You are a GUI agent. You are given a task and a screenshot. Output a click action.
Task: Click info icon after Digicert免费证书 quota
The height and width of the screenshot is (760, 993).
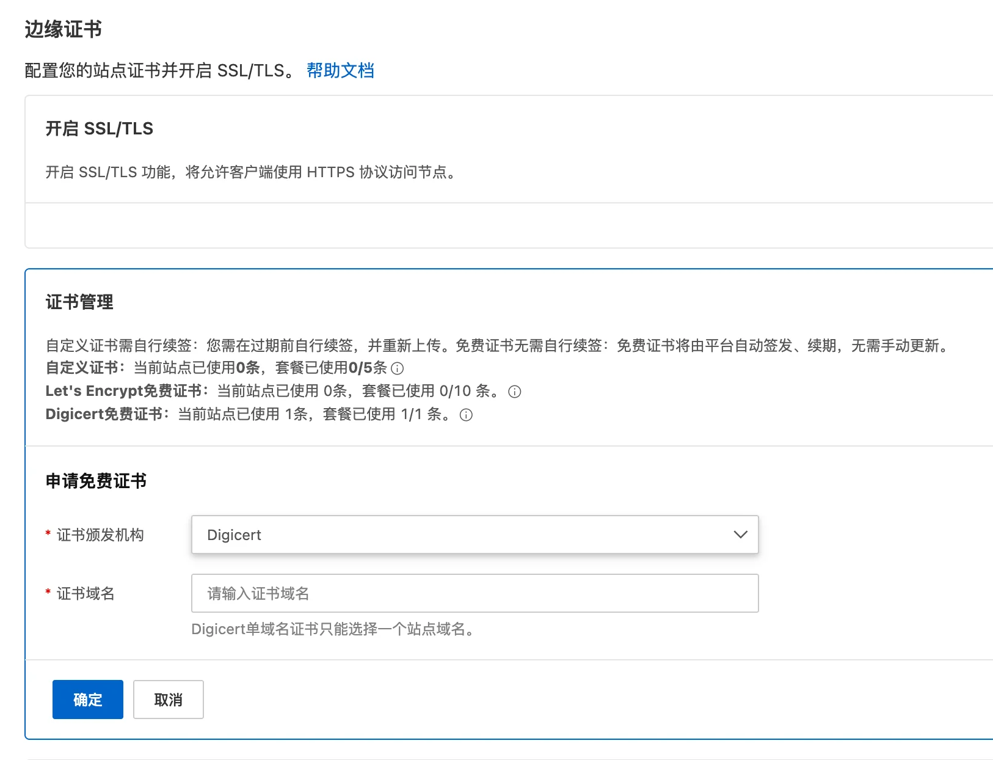[466, 415]
